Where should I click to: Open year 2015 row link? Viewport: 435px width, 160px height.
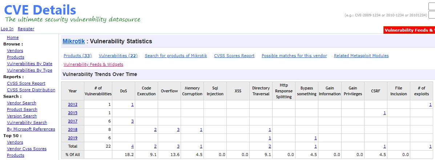[x=73, y=113]
